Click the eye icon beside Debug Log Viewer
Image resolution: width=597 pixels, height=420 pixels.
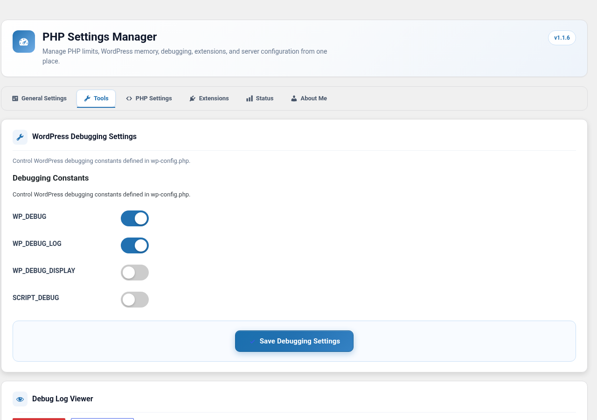(x=20, y=399)
